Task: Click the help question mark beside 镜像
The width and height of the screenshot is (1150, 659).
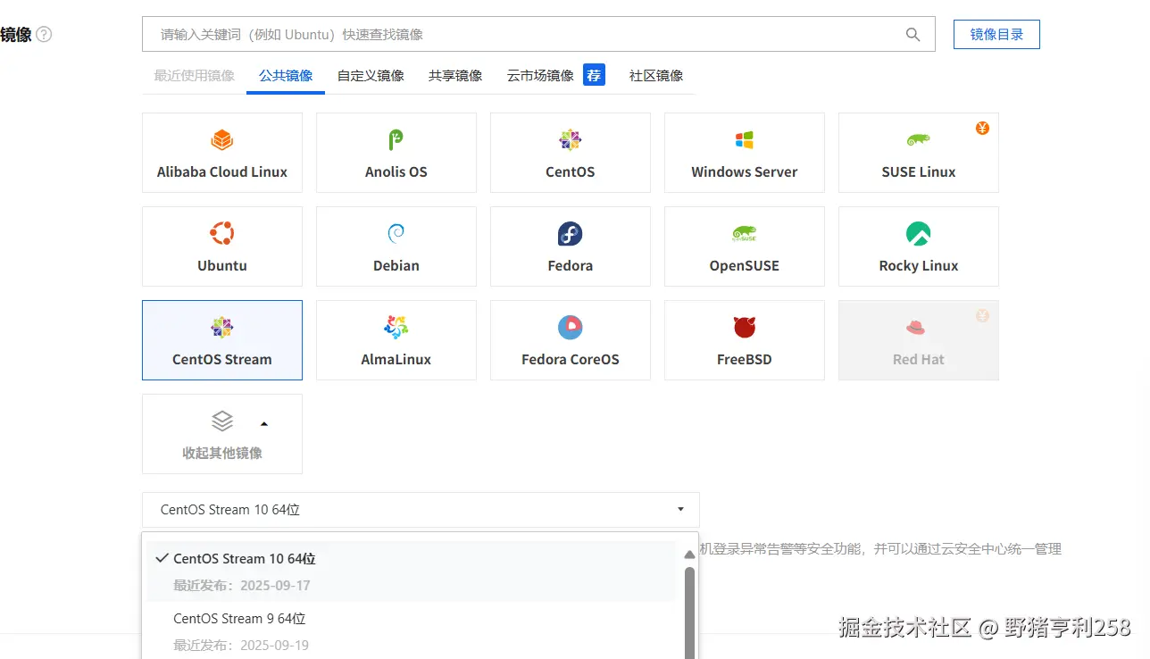Action: click(x=44, y=35)
